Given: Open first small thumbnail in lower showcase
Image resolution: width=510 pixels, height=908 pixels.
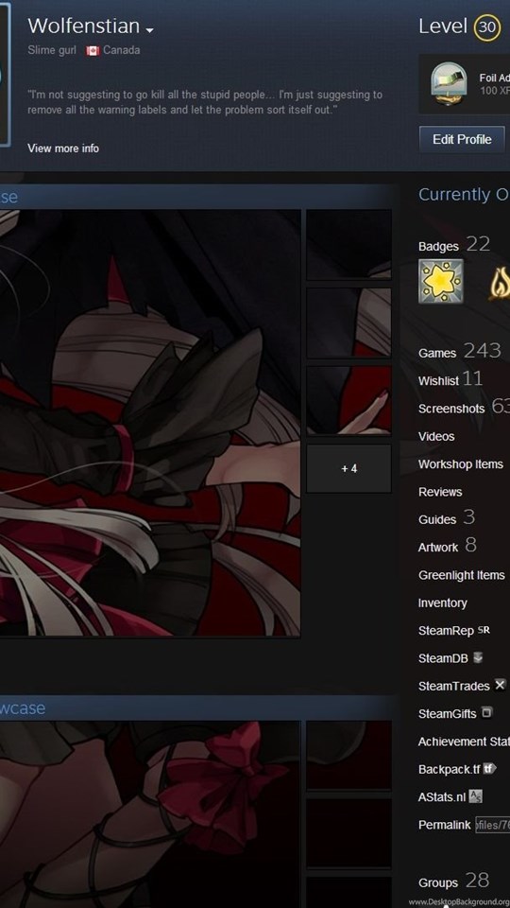Looking at the screenshot, I should [348, 755].
